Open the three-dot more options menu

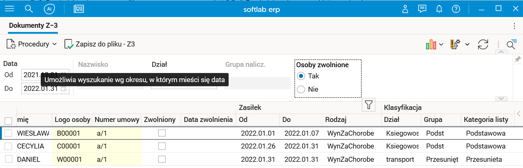click(514, 26)
